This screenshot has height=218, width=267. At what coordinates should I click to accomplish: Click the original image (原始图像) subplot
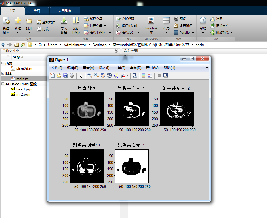point(87,109)
